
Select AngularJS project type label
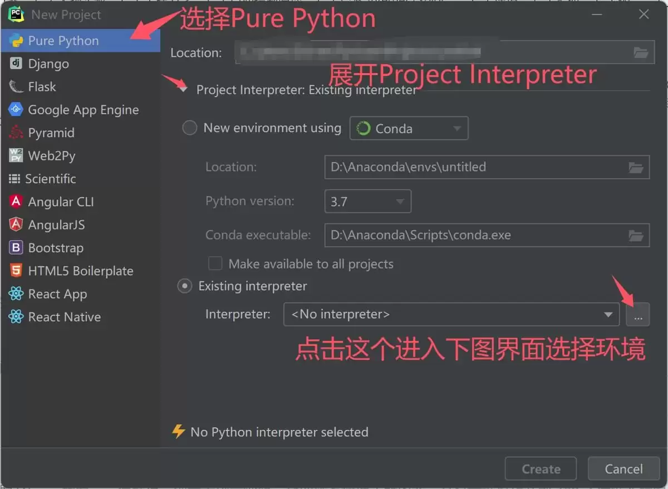pyautogui.click(x=57, y=224)
